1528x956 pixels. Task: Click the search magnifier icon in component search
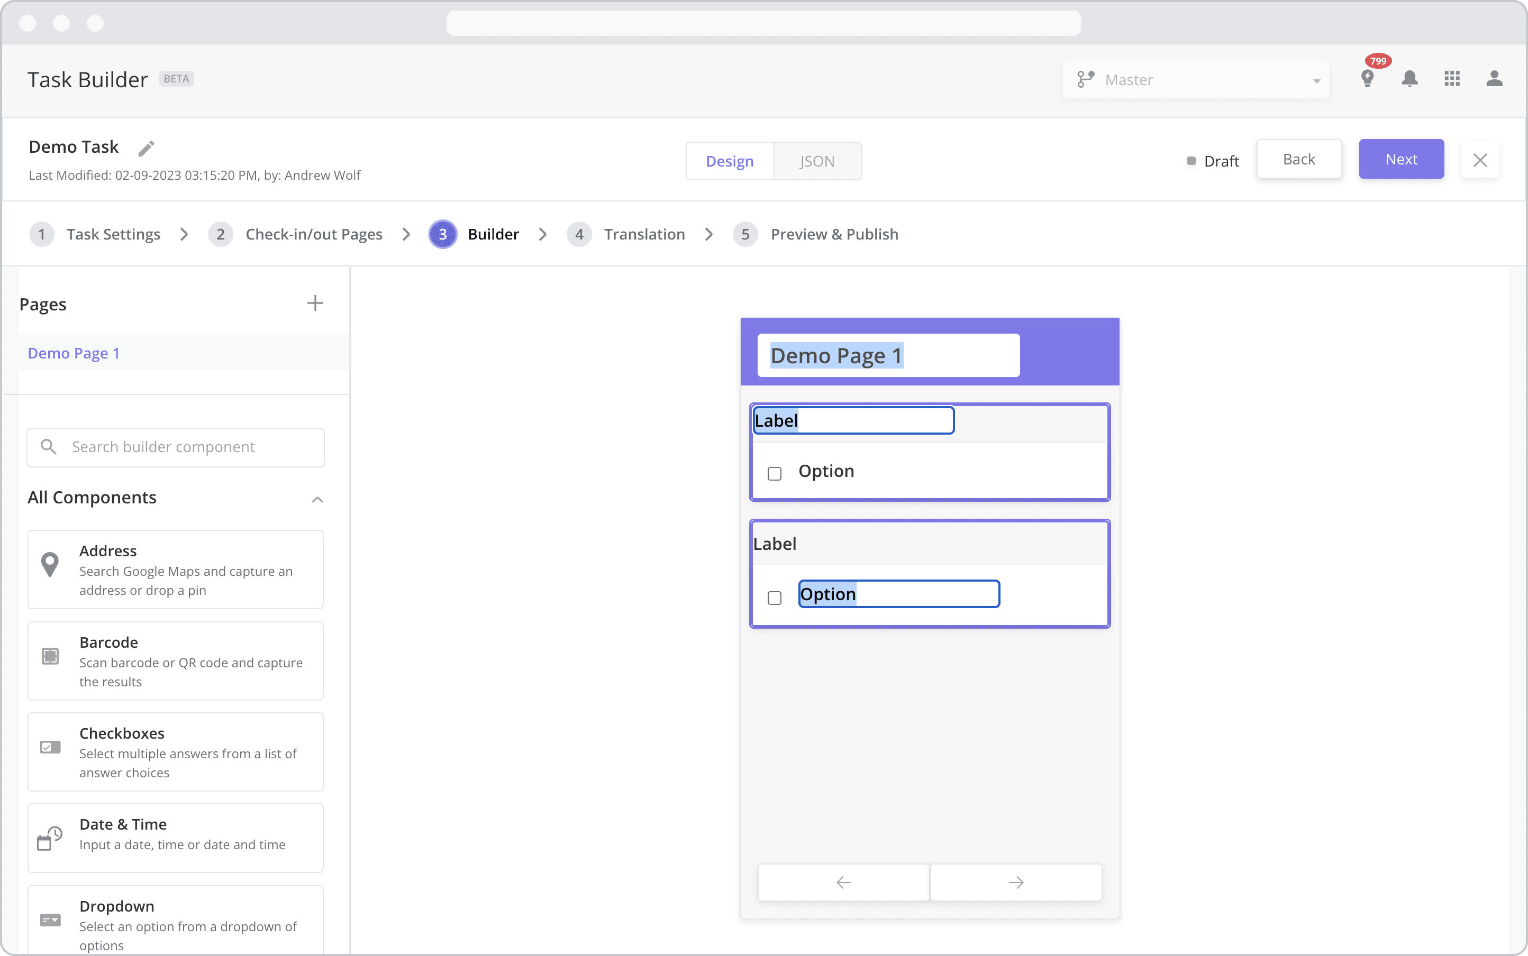click(49, 447)
